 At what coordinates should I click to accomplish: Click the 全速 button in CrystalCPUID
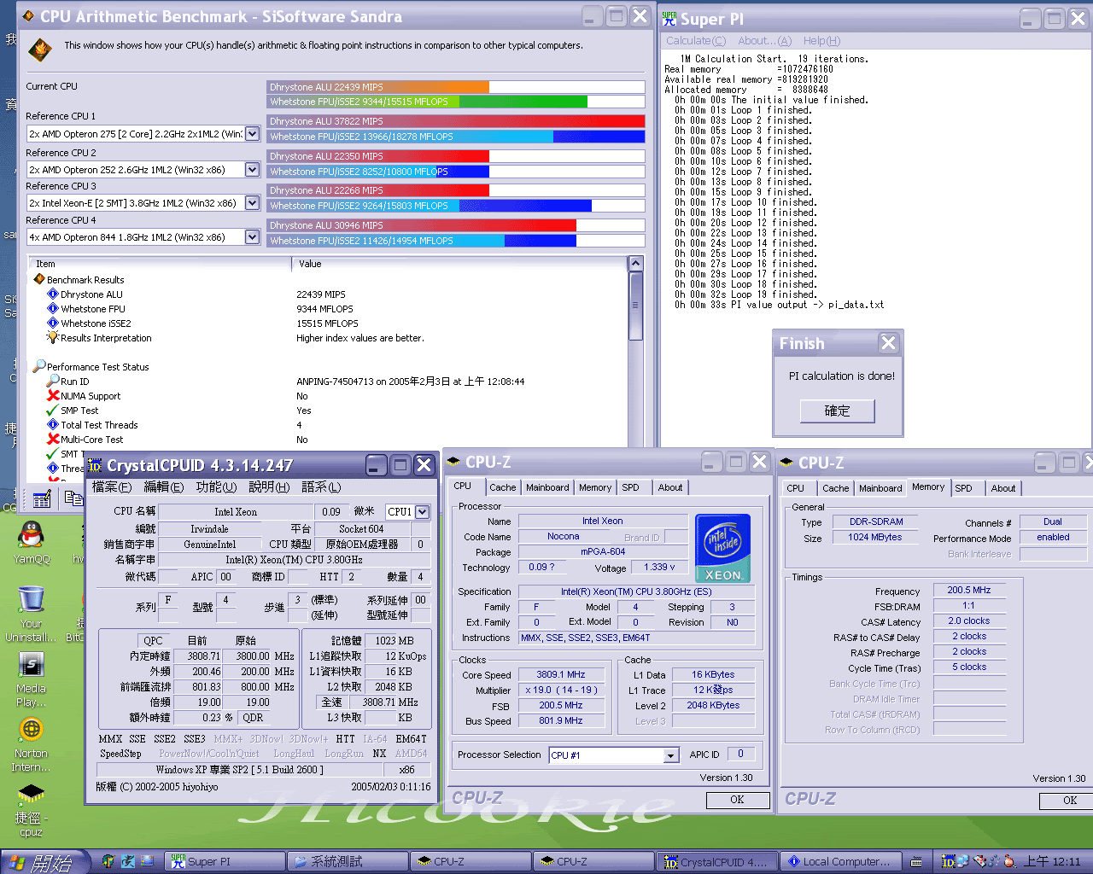pos(331,702)
